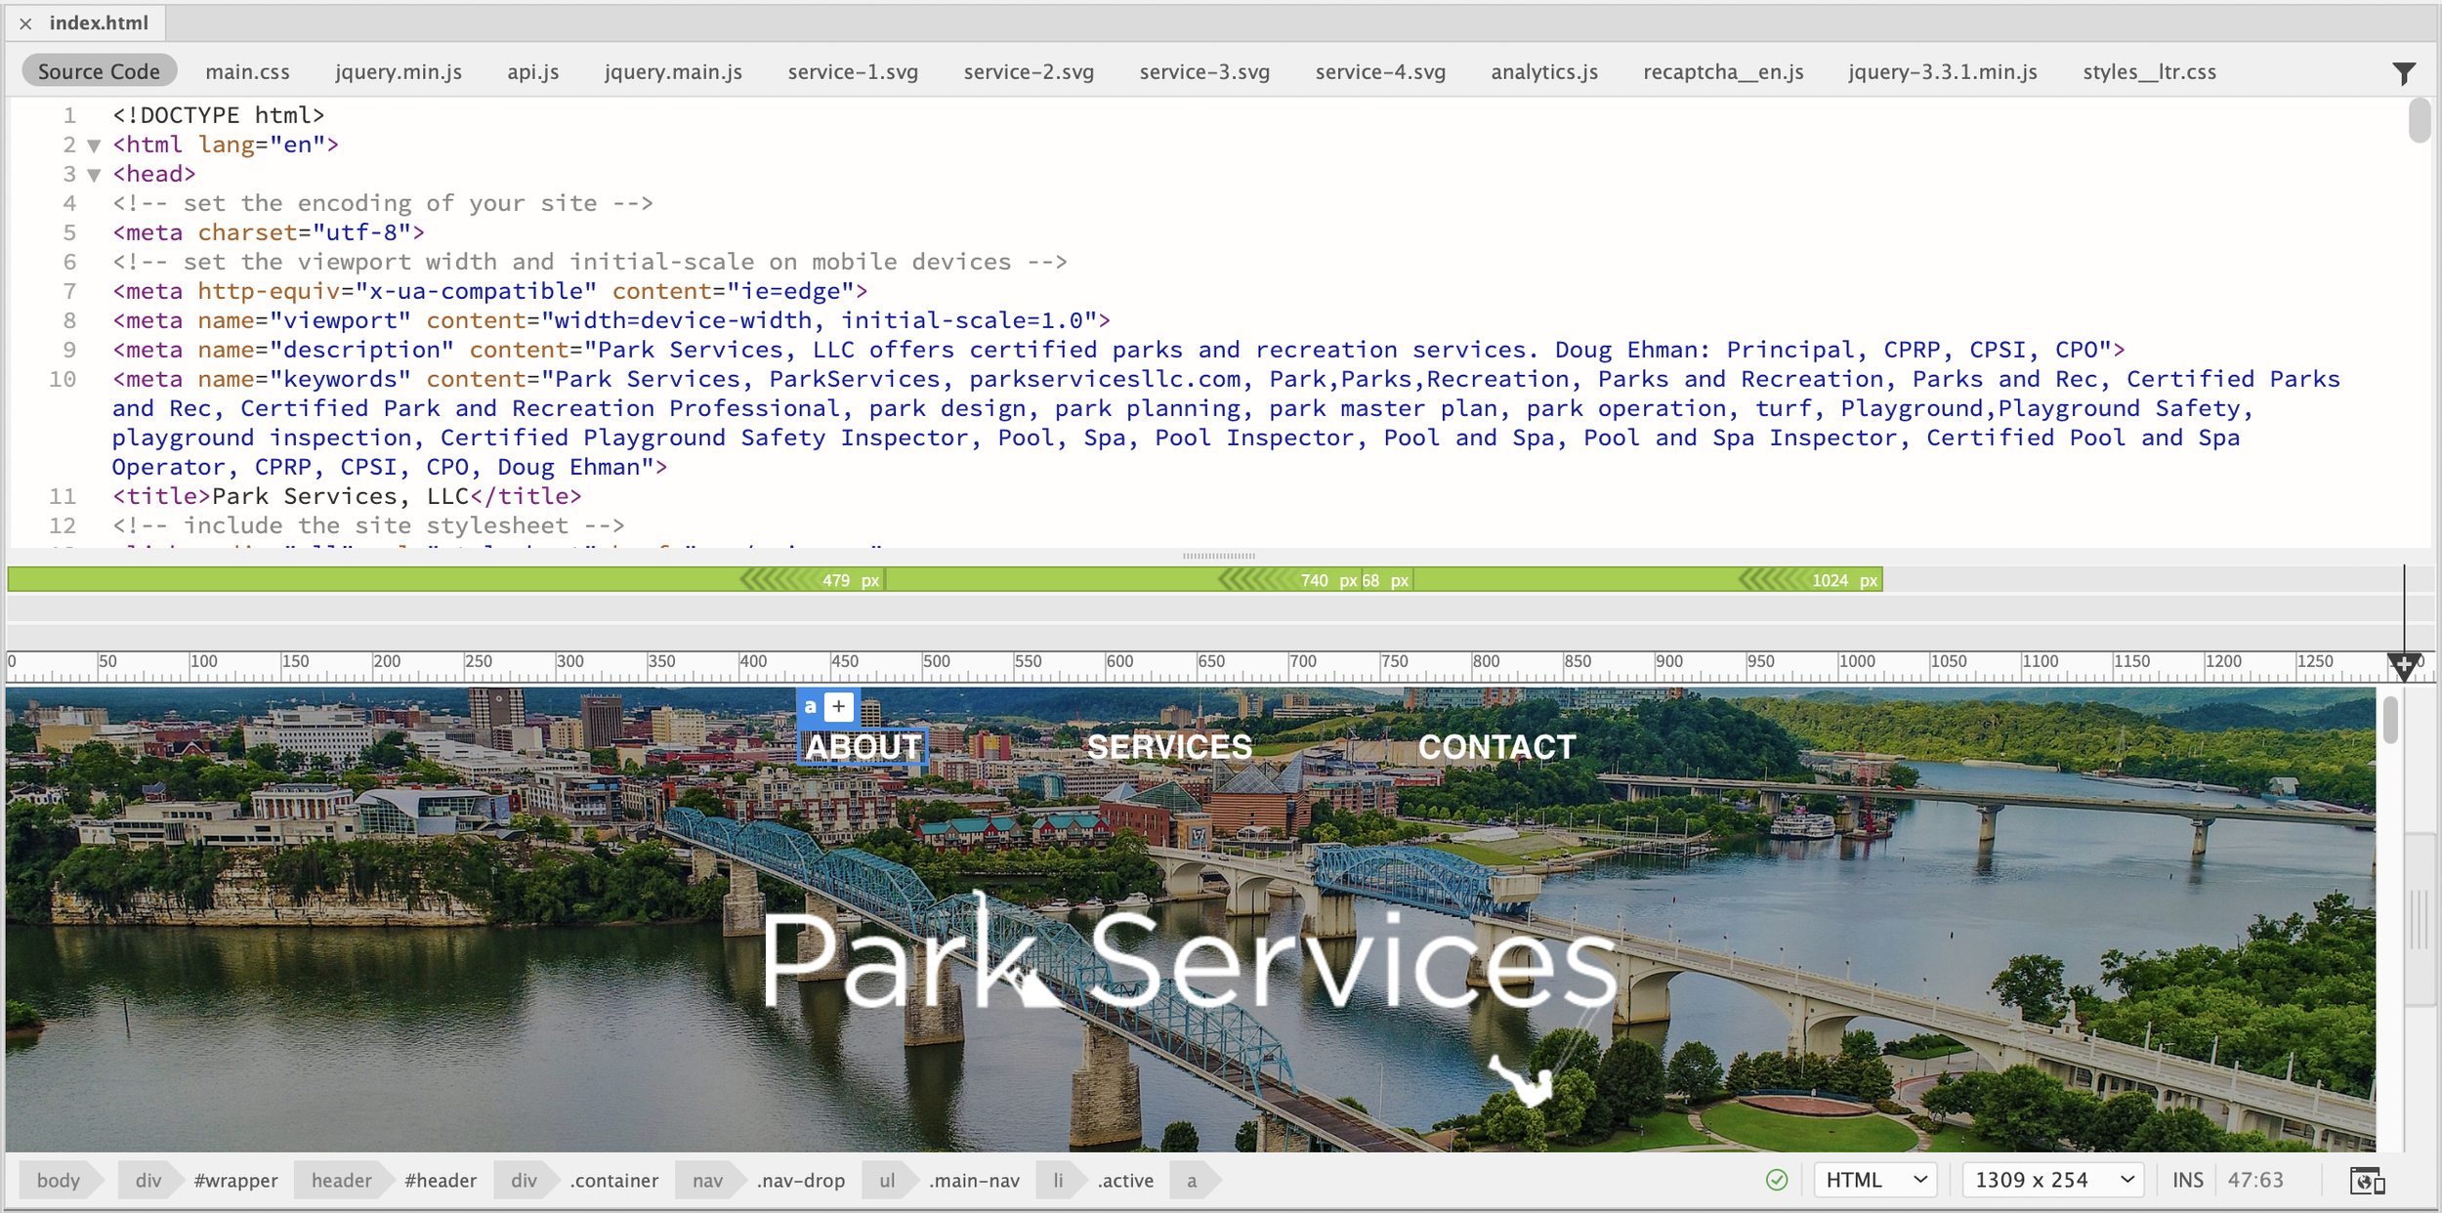
Task: Open the related files filter icon
Action: click(x=2404, y=73)
